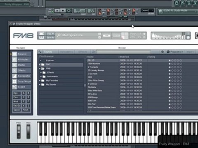Click the Pitch button in Expert section
The width and height of the screenshot is (198, 148).
click(x=26, y=110)
